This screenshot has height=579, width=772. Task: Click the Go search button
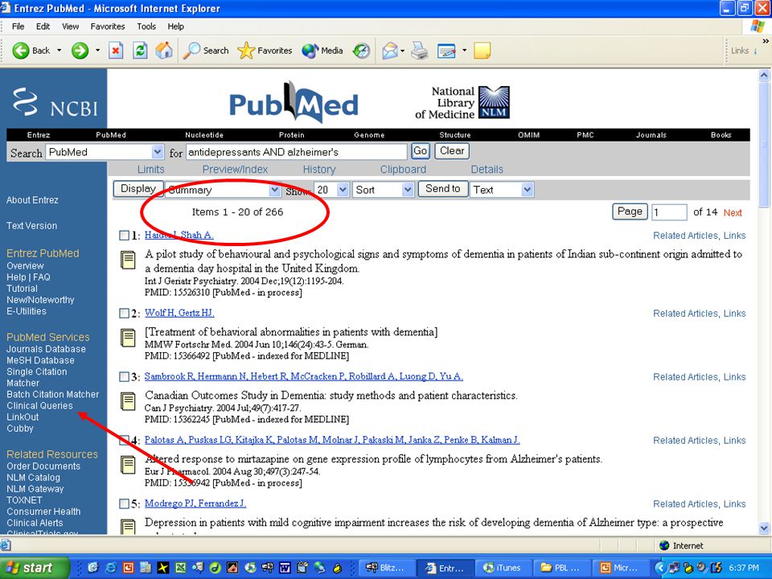click(x=421, y=151)
